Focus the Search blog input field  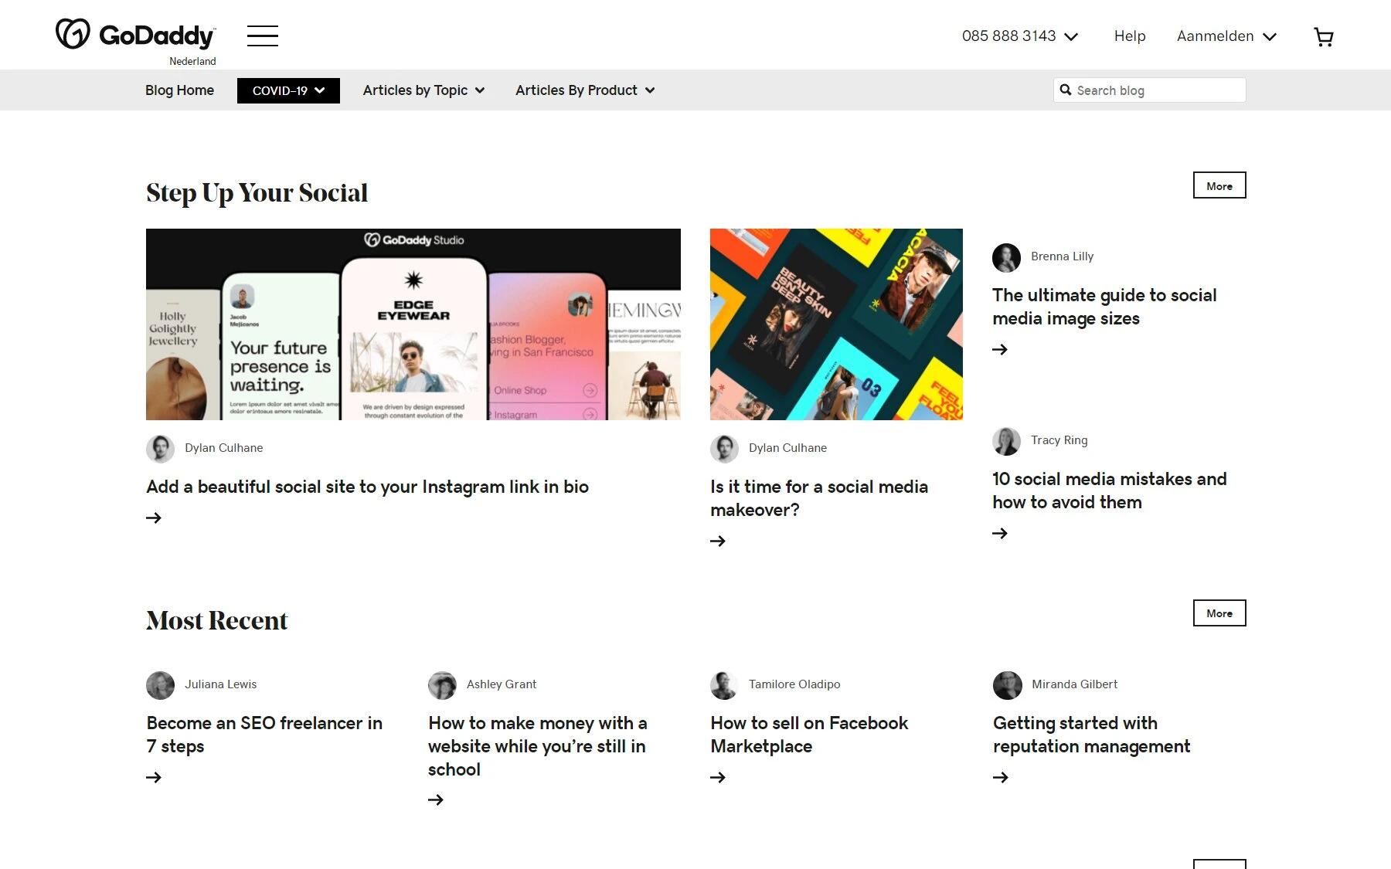[1155, 90]
